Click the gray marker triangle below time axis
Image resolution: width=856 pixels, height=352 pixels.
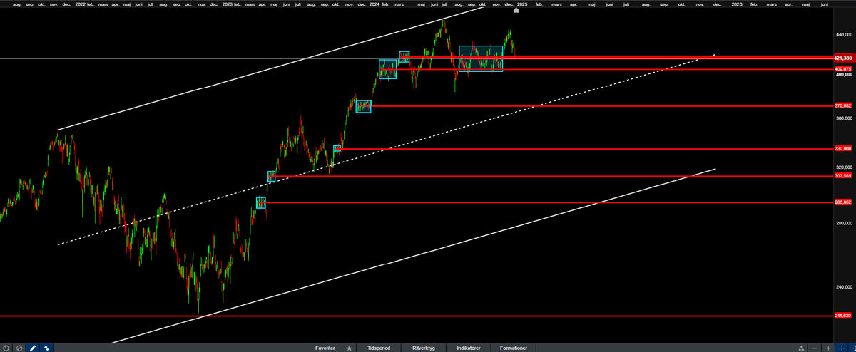(x=516, y=10)
